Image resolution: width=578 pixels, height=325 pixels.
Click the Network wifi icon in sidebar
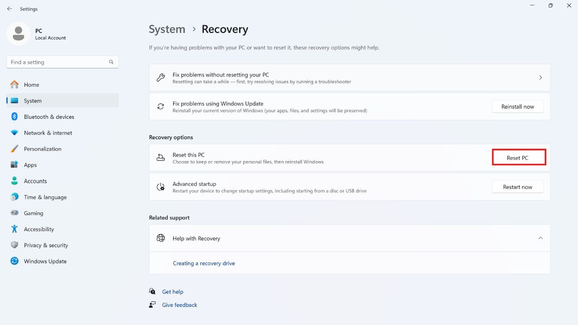pos(14,133)
